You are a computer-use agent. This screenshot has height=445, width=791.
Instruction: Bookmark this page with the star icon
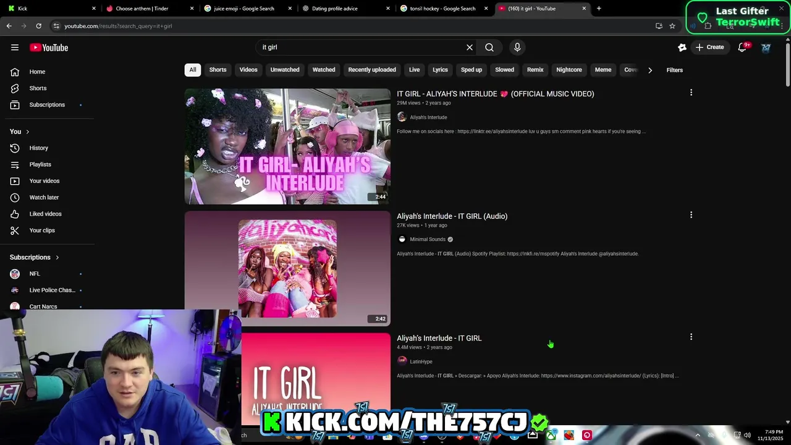(x=672, y=26)
